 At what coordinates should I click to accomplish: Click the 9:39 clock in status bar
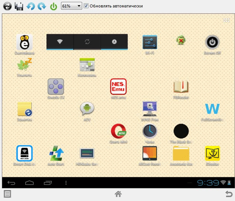(x=208, y=183)
